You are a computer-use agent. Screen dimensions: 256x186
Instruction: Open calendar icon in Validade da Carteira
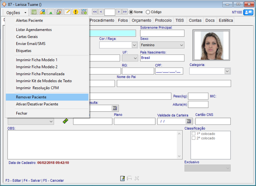pos(188,121)
